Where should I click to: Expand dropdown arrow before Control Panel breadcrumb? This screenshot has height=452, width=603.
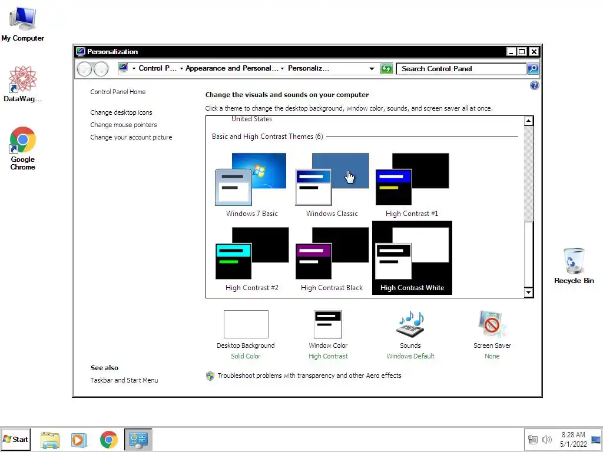point(134,68)
